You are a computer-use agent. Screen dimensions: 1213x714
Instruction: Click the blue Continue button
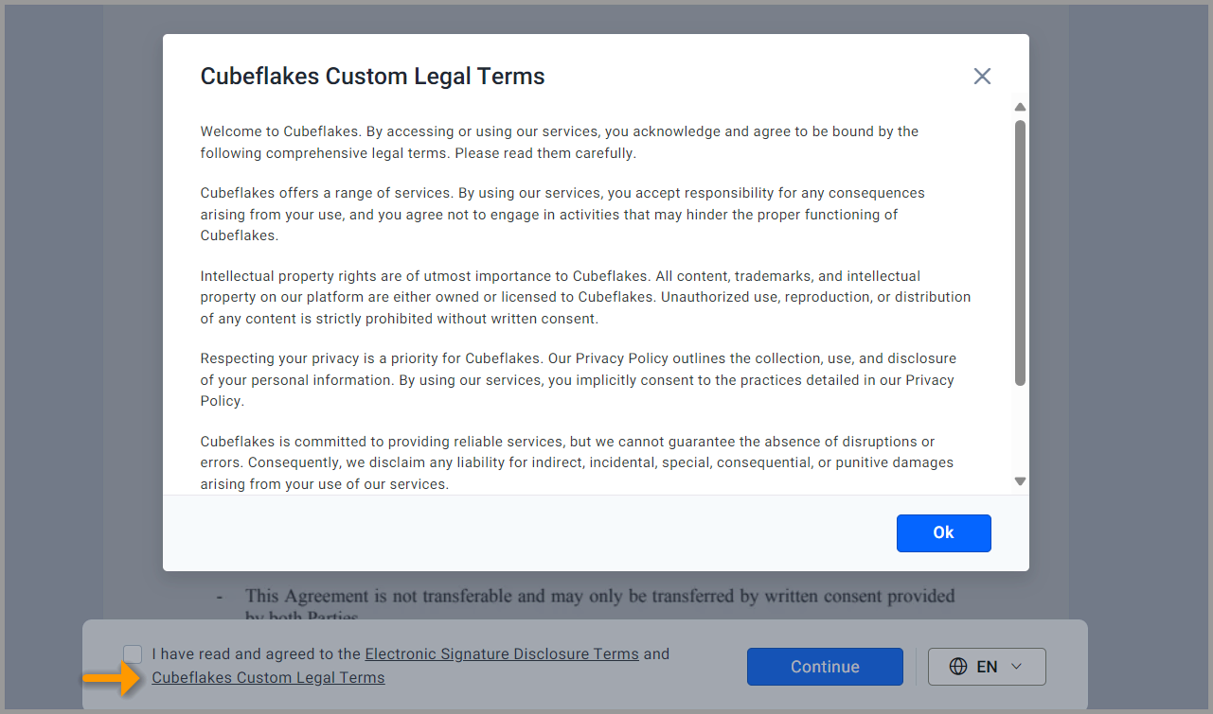pos(825,667)
